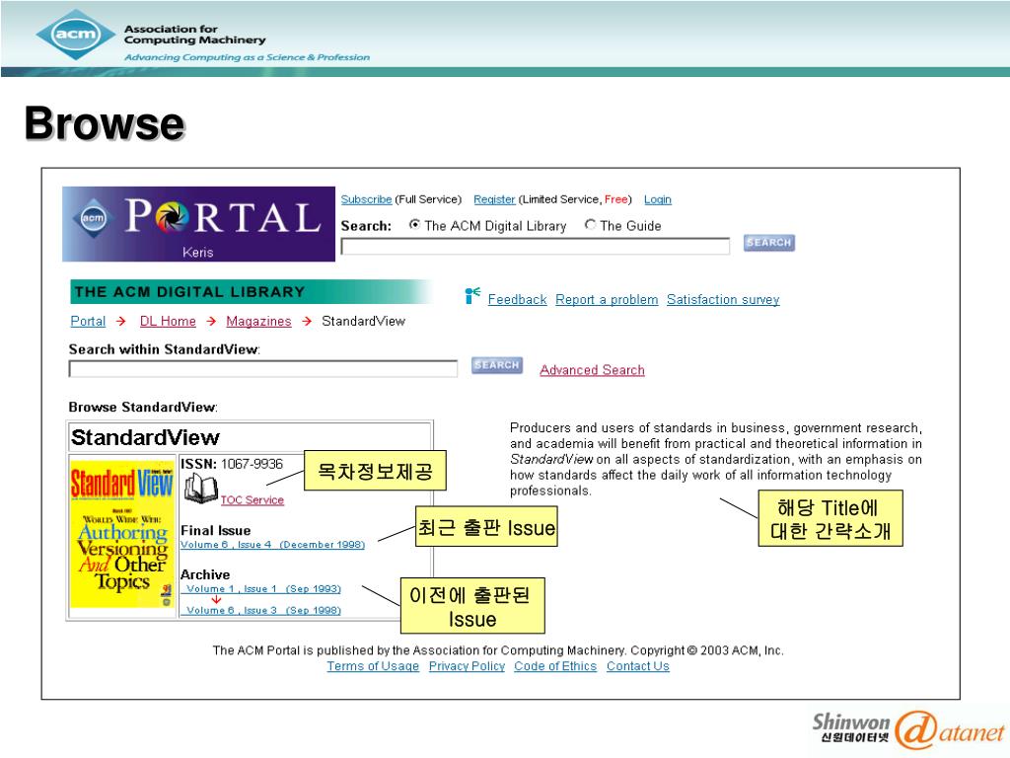1010x758 pixels.
Task: Open the Contact Us link
Action: click(x=638, y=666)
